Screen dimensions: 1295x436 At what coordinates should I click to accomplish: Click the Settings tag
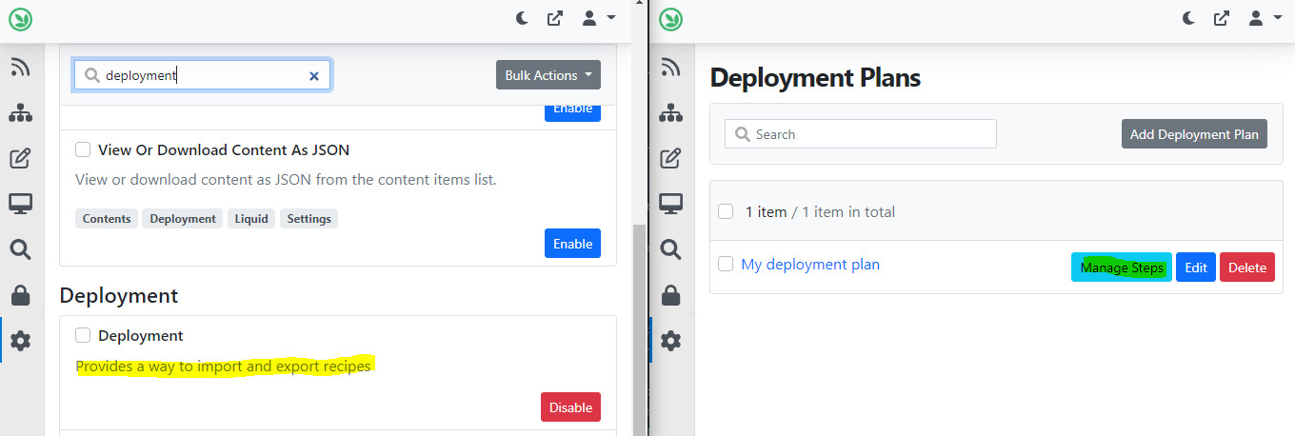click(x=309, y=219)
